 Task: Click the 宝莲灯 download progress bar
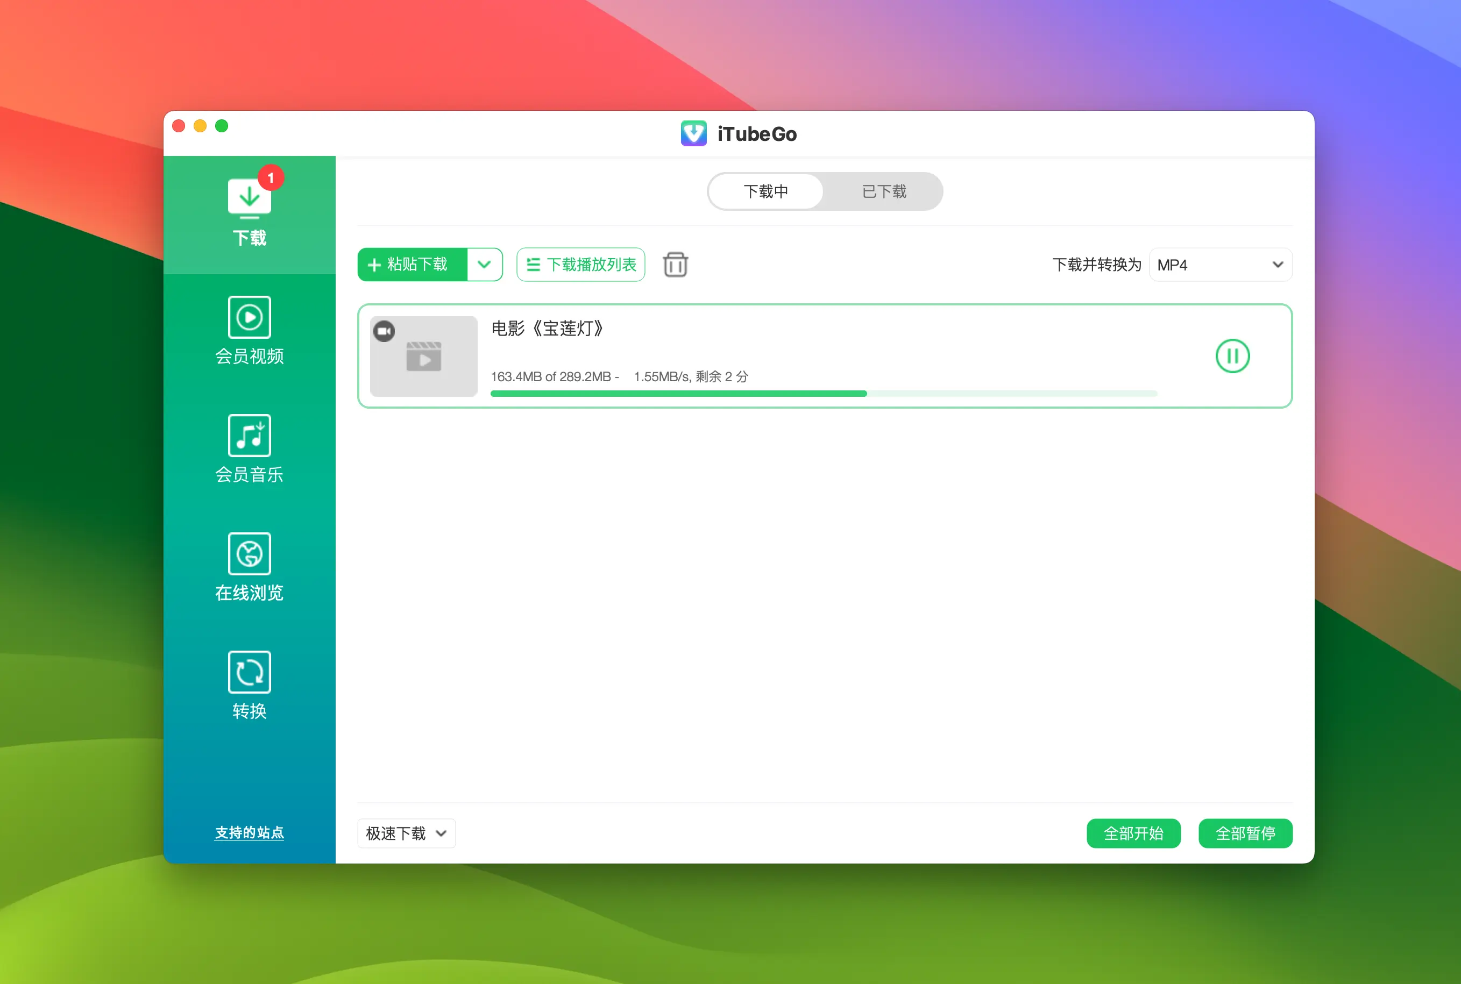click(x=823, y=394)
